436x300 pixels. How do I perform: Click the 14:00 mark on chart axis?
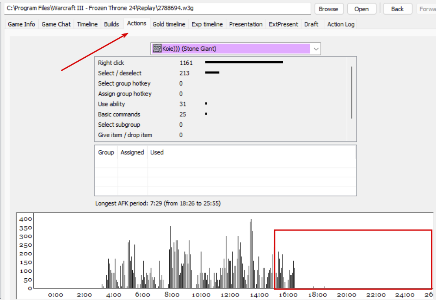tap(259, 294)
